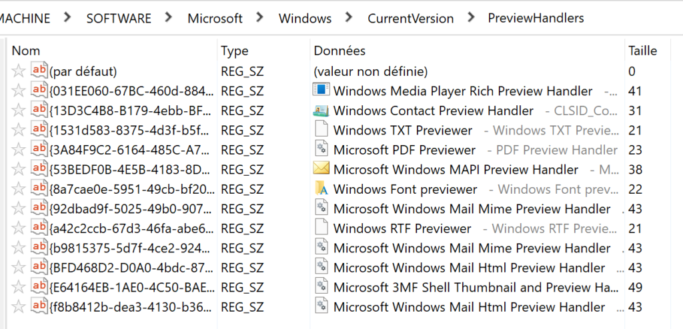
Task: Toggle favorite star for {f8b8412b-dea3 row
Action: 18,307
